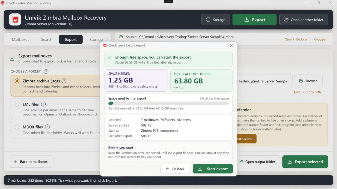337x189 pixels.
Task: Click the Browse button
Action: 308,81
